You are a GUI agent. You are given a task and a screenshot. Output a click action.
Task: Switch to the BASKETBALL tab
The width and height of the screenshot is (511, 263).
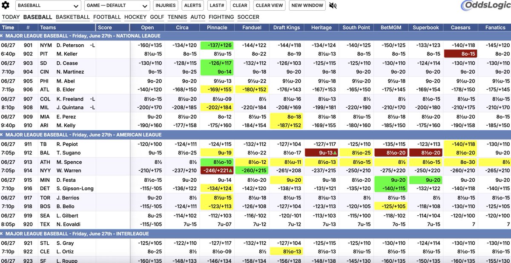[72, 17]
